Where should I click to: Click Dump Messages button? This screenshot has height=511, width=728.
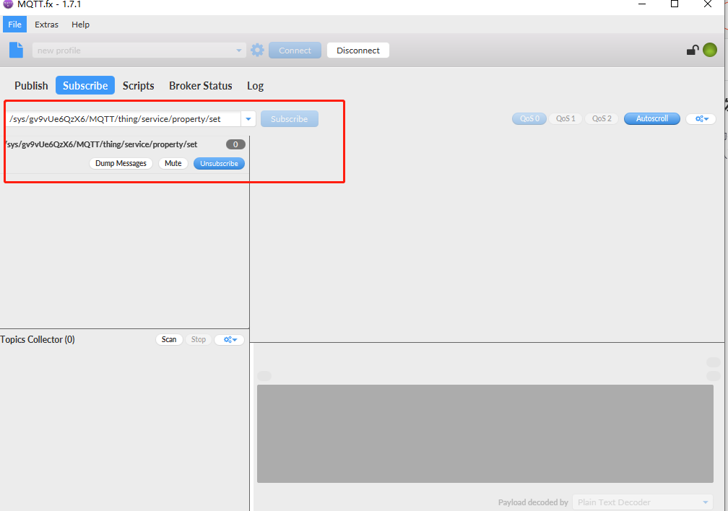(121, 163)
